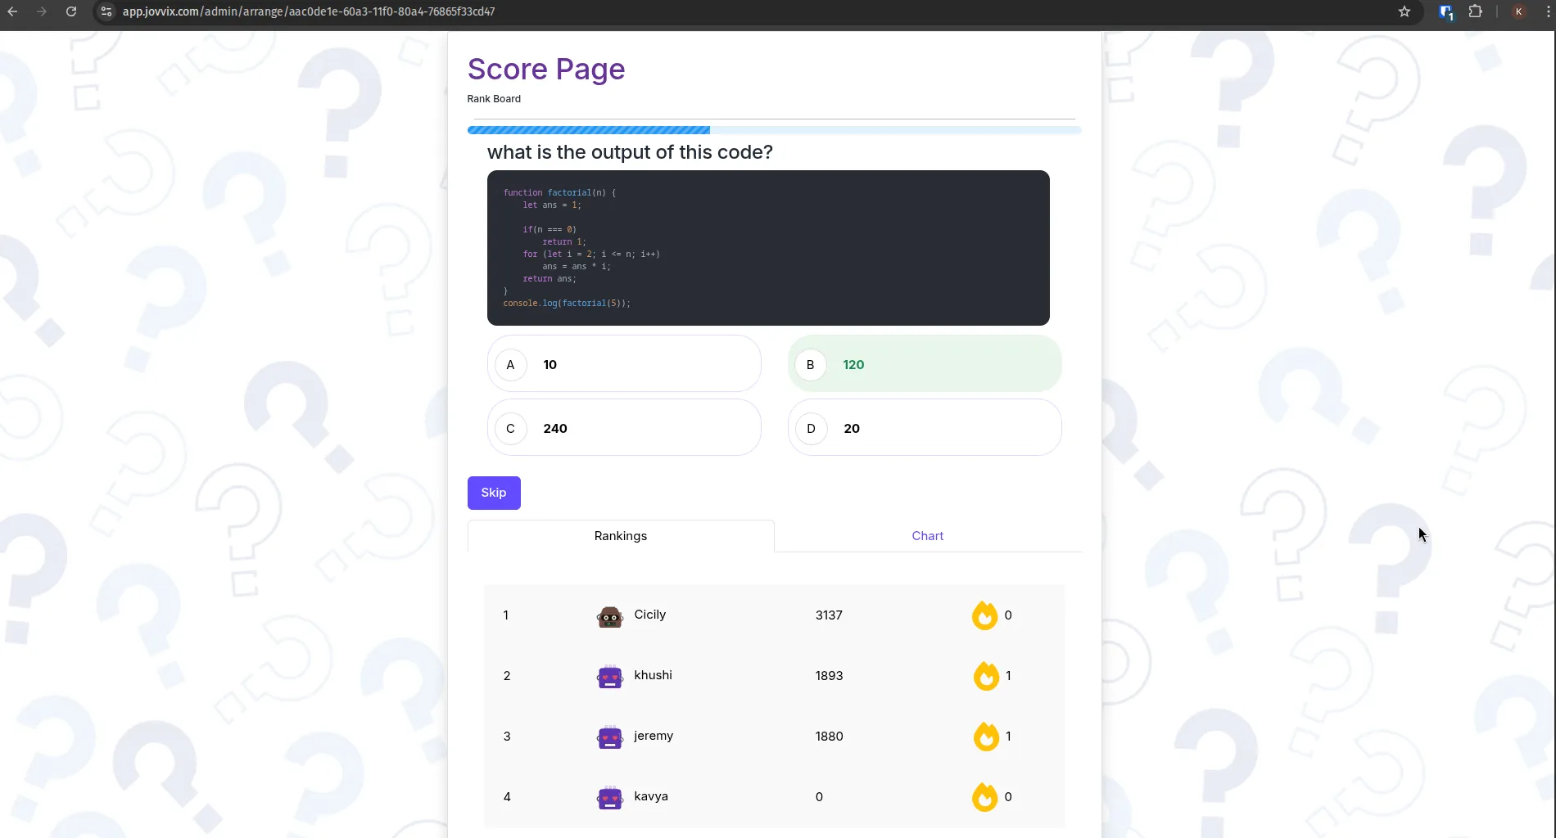The width and height of the screenshot is (1556, 838).
Task: Switch to the Chart tab
Action: [x=928, y=536]
